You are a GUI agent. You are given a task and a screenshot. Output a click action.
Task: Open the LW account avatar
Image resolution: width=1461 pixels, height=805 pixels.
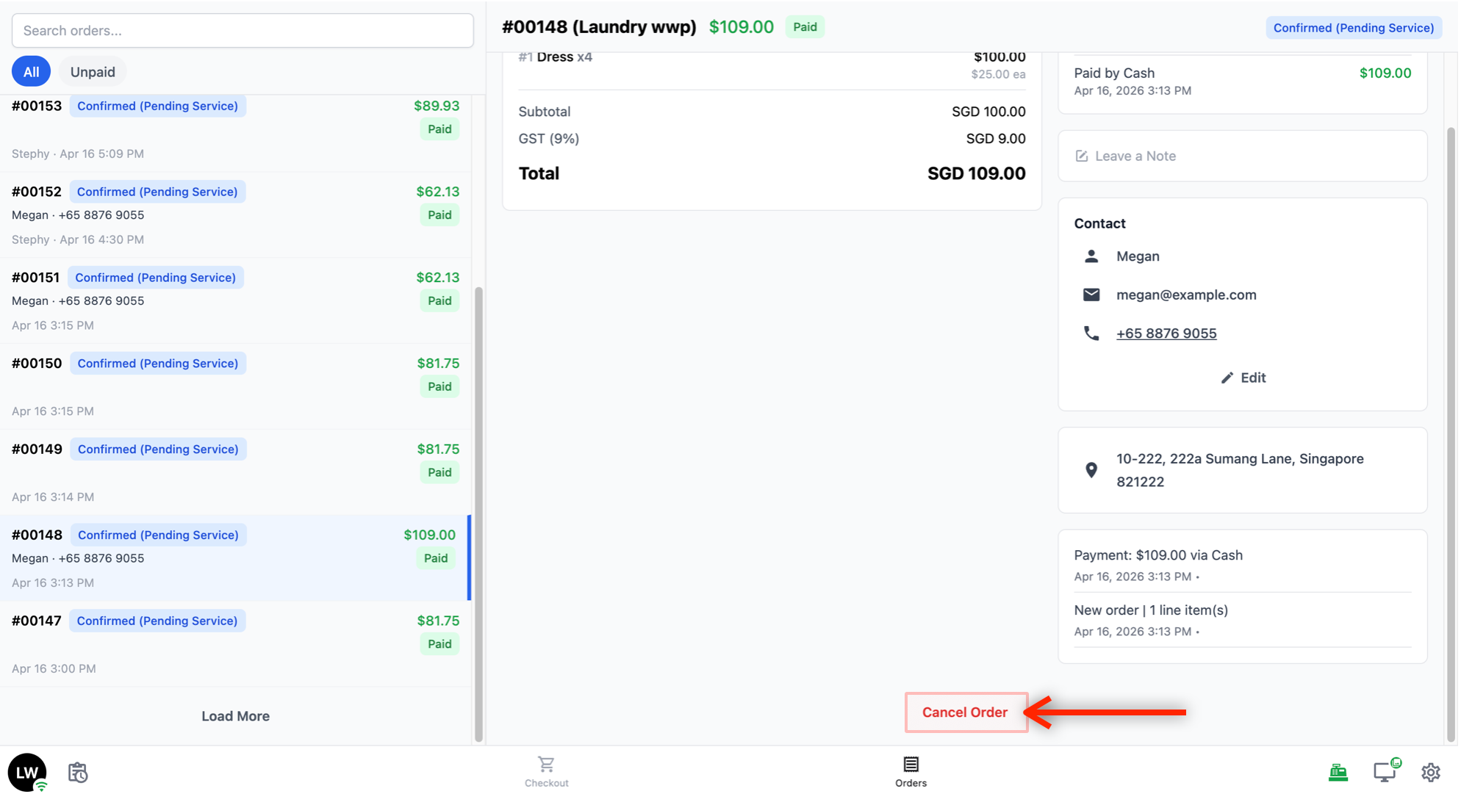pos(27,772)
